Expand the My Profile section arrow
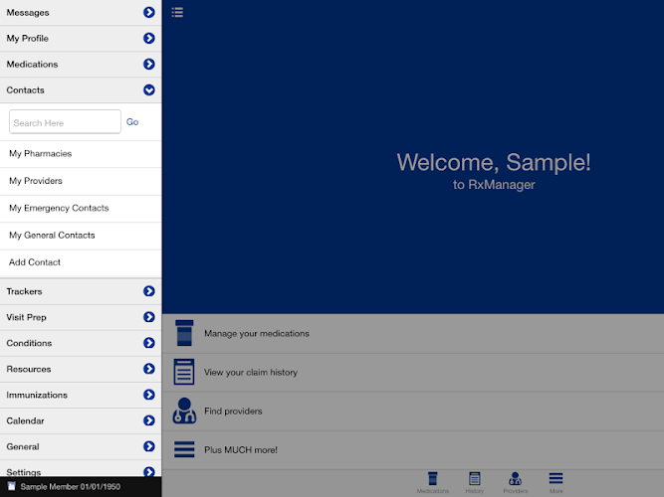This screenshot has height=497, width=664. click(149, 38)
